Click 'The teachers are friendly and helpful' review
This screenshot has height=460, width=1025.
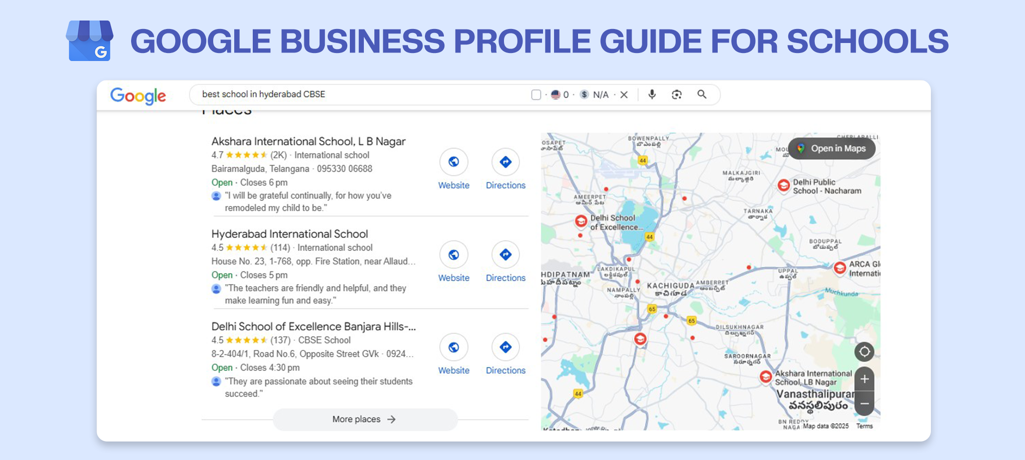[315, 294]
